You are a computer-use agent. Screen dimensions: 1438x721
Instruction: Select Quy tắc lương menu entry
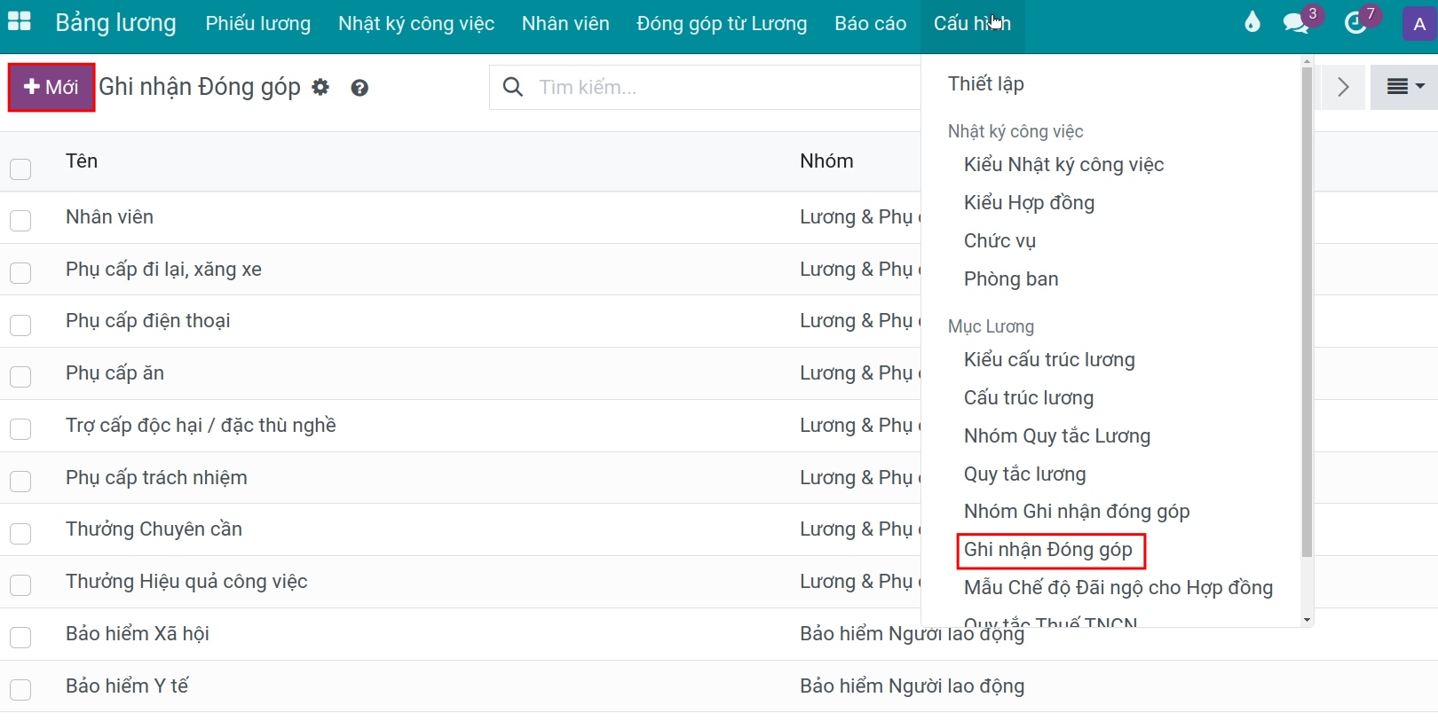pyautogui.click(x=1025, y=474)
